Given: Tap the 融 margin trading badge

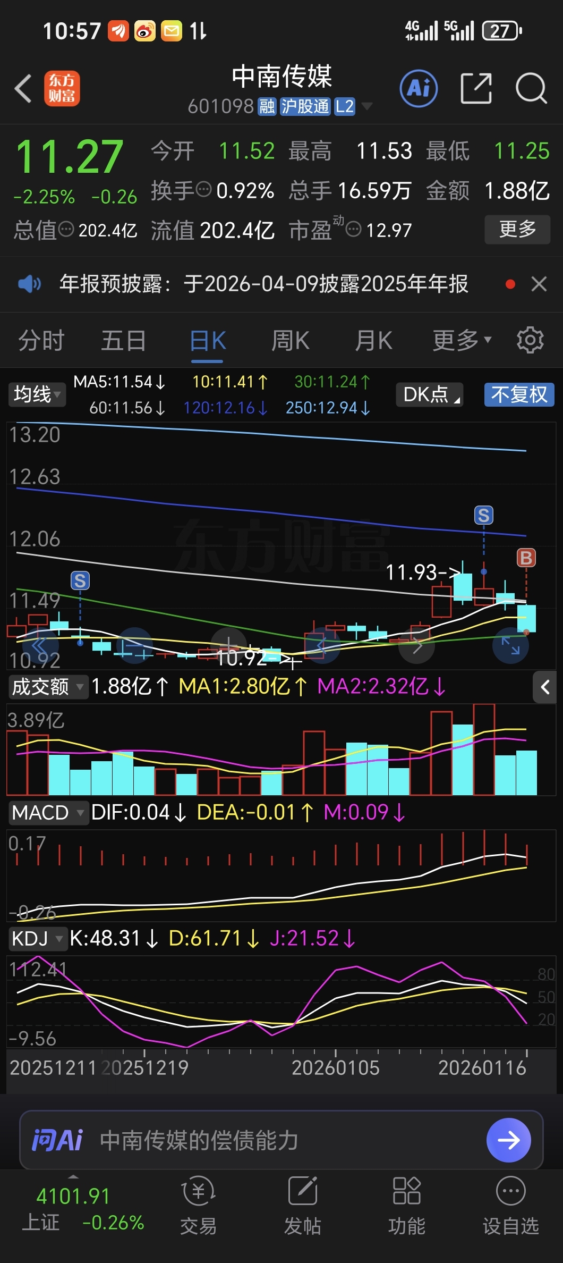Looking at the screenshot, I should coord(267,106).
